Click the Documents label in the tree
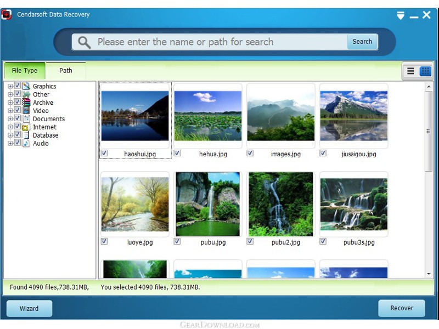 [x=49, y=119]
